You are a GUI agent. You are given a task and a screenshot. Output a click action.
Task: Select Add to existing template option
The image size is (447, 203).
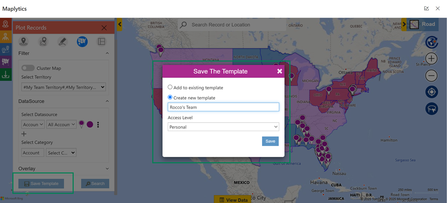[170, 87]
